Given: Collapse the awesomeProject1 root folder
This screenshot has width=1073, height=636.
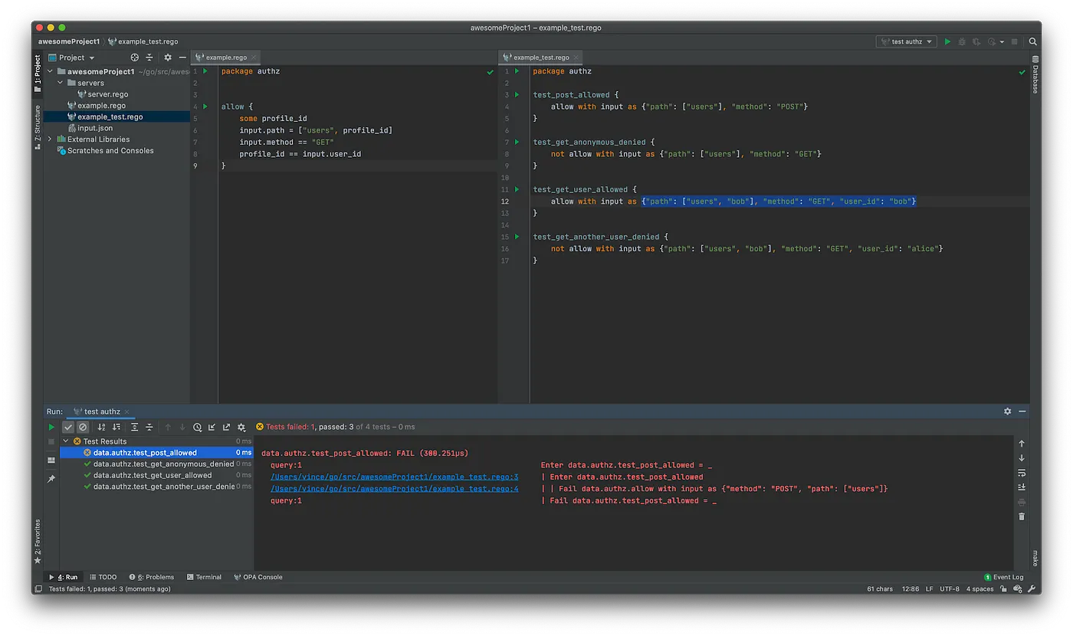Looking at the screenshot, I should pyautogui.click(x=51, y=71).
